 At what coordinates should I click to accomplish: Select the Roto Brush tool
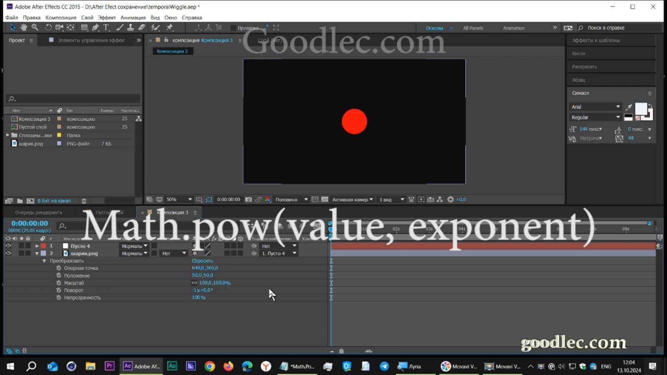click(x=155, y=27)
